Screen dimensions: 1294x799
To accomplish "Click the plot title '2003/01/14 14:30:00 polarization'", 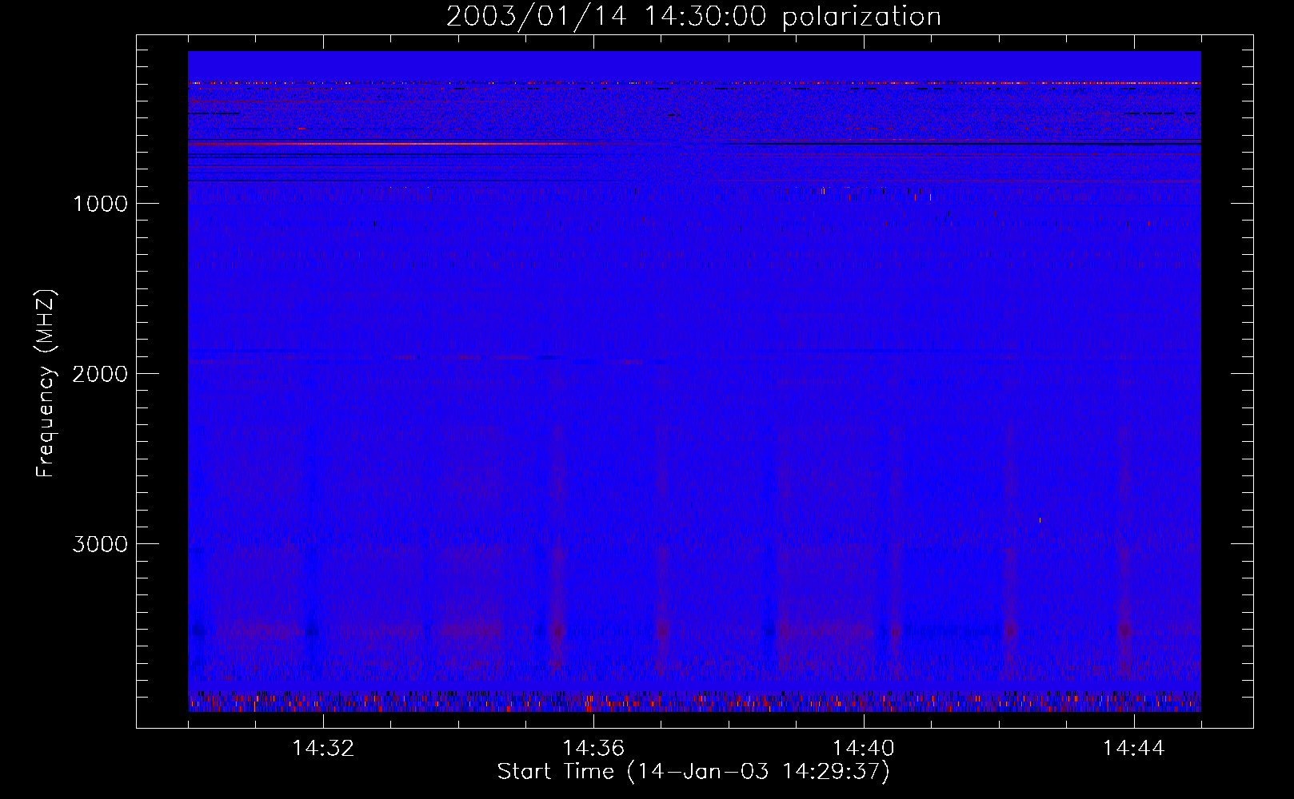I will click(693, 17).
